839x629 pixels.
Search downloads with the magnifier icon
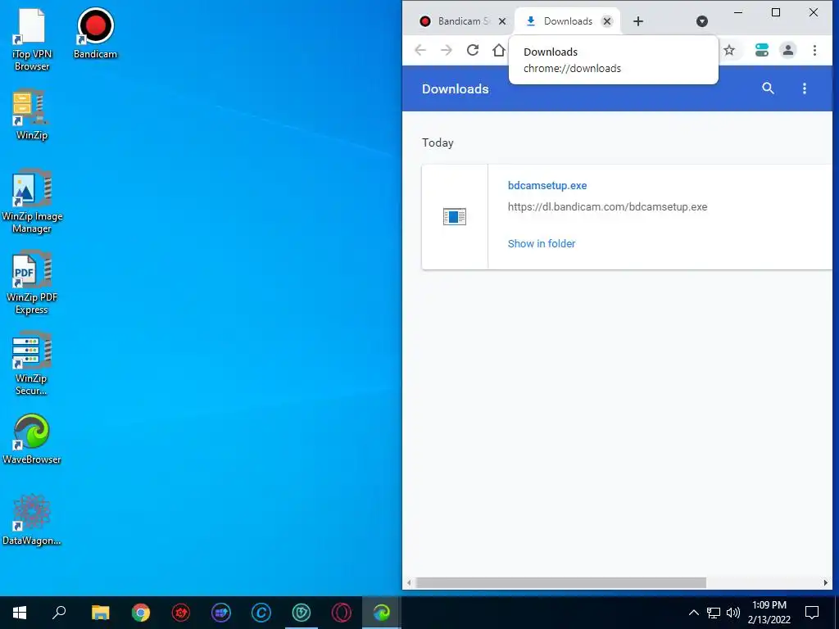[768, 88]
